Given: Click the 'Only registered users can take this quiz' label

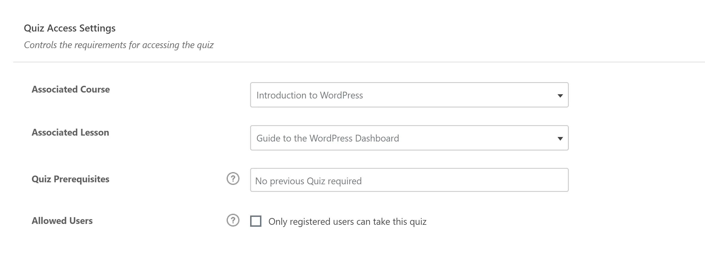Looking at the screenshot, I should 347,222.
